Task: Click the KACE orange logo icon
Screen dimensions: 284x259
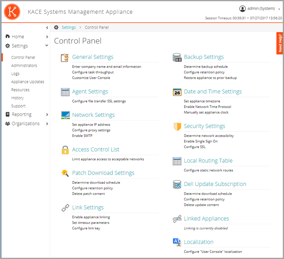Action: (12, 12)
